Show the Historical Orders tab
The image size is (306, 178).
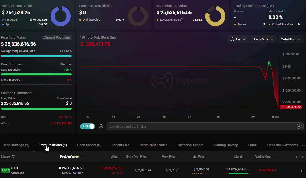190,145
